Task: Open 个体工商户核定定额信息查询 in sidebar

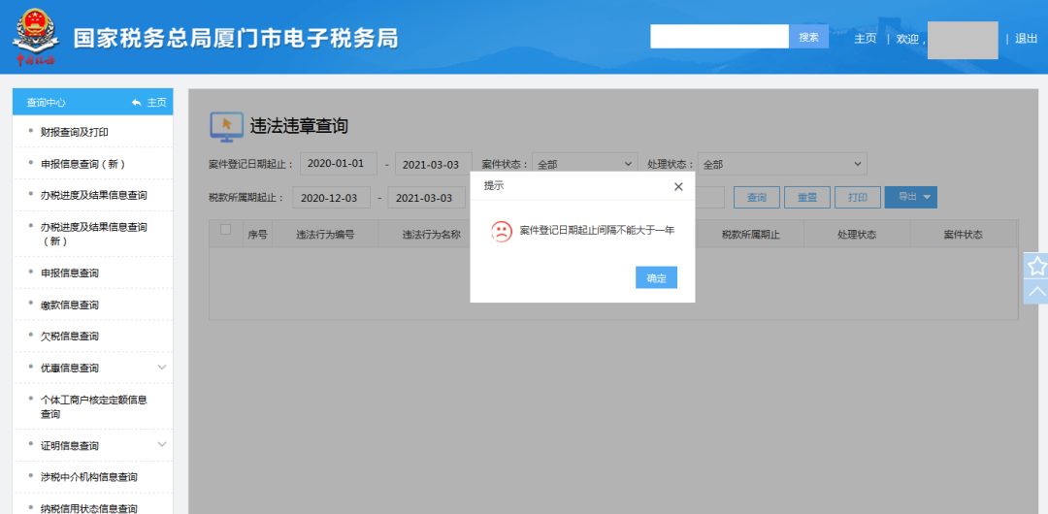Action: click(94, 407)
